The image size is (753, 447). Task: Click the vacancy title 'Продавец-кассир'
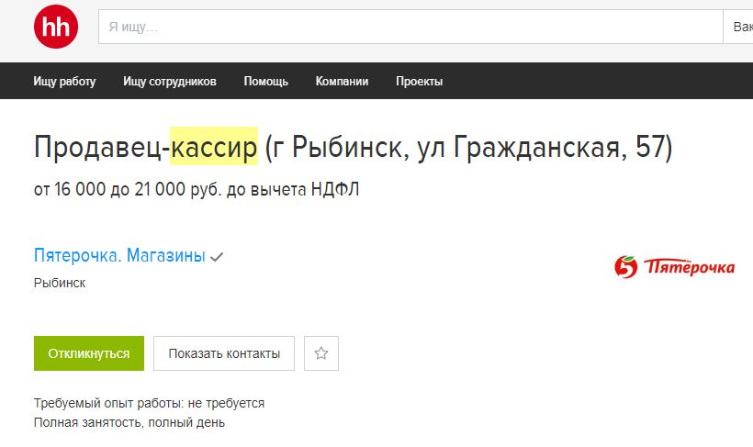pos(145,147)
